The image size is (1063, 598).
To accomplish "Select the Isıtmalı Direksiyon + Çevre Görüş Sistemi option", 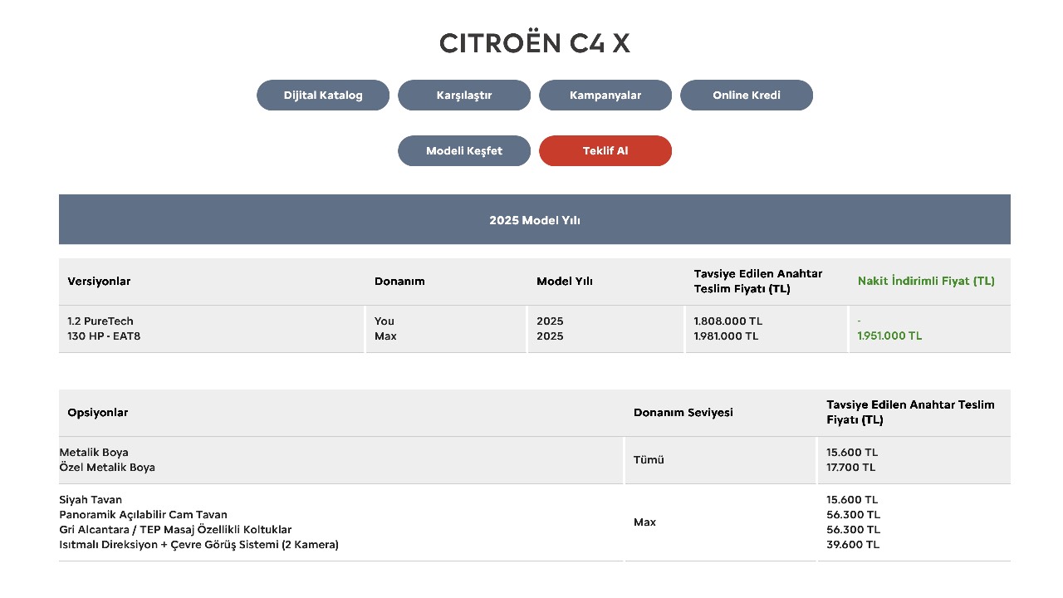I will 198,545.
